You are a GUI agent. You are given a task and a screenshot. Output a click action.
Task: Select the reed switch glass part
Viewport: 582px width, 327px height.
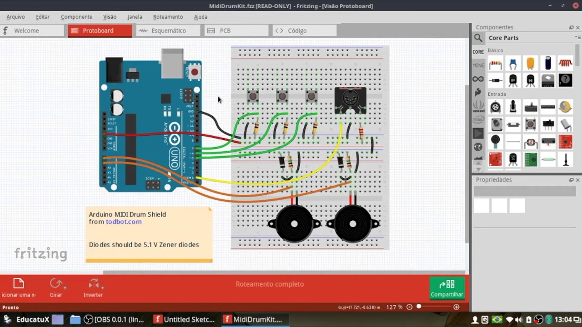click(x=548, y=159)
